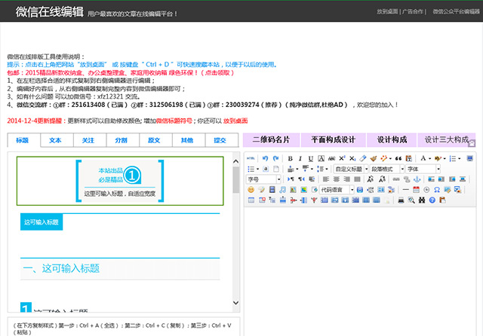Open editor help with question mark icon
The width and height of the screenshot is (483, 336).
click(x=432, y=200)
